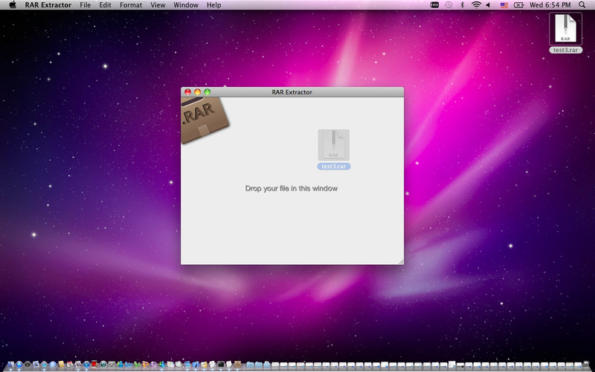
Task: Click the 'Drop your file in this window' text
Action: [x=292, y=188]
